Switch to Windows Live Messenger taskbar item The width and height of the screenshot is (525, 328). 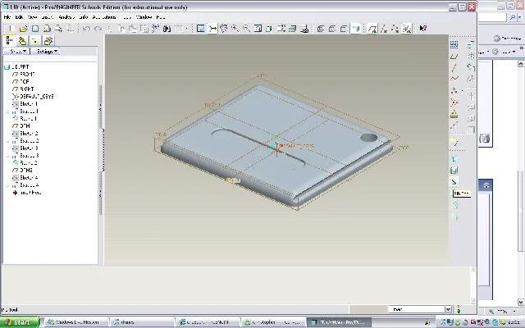point(75,322)
